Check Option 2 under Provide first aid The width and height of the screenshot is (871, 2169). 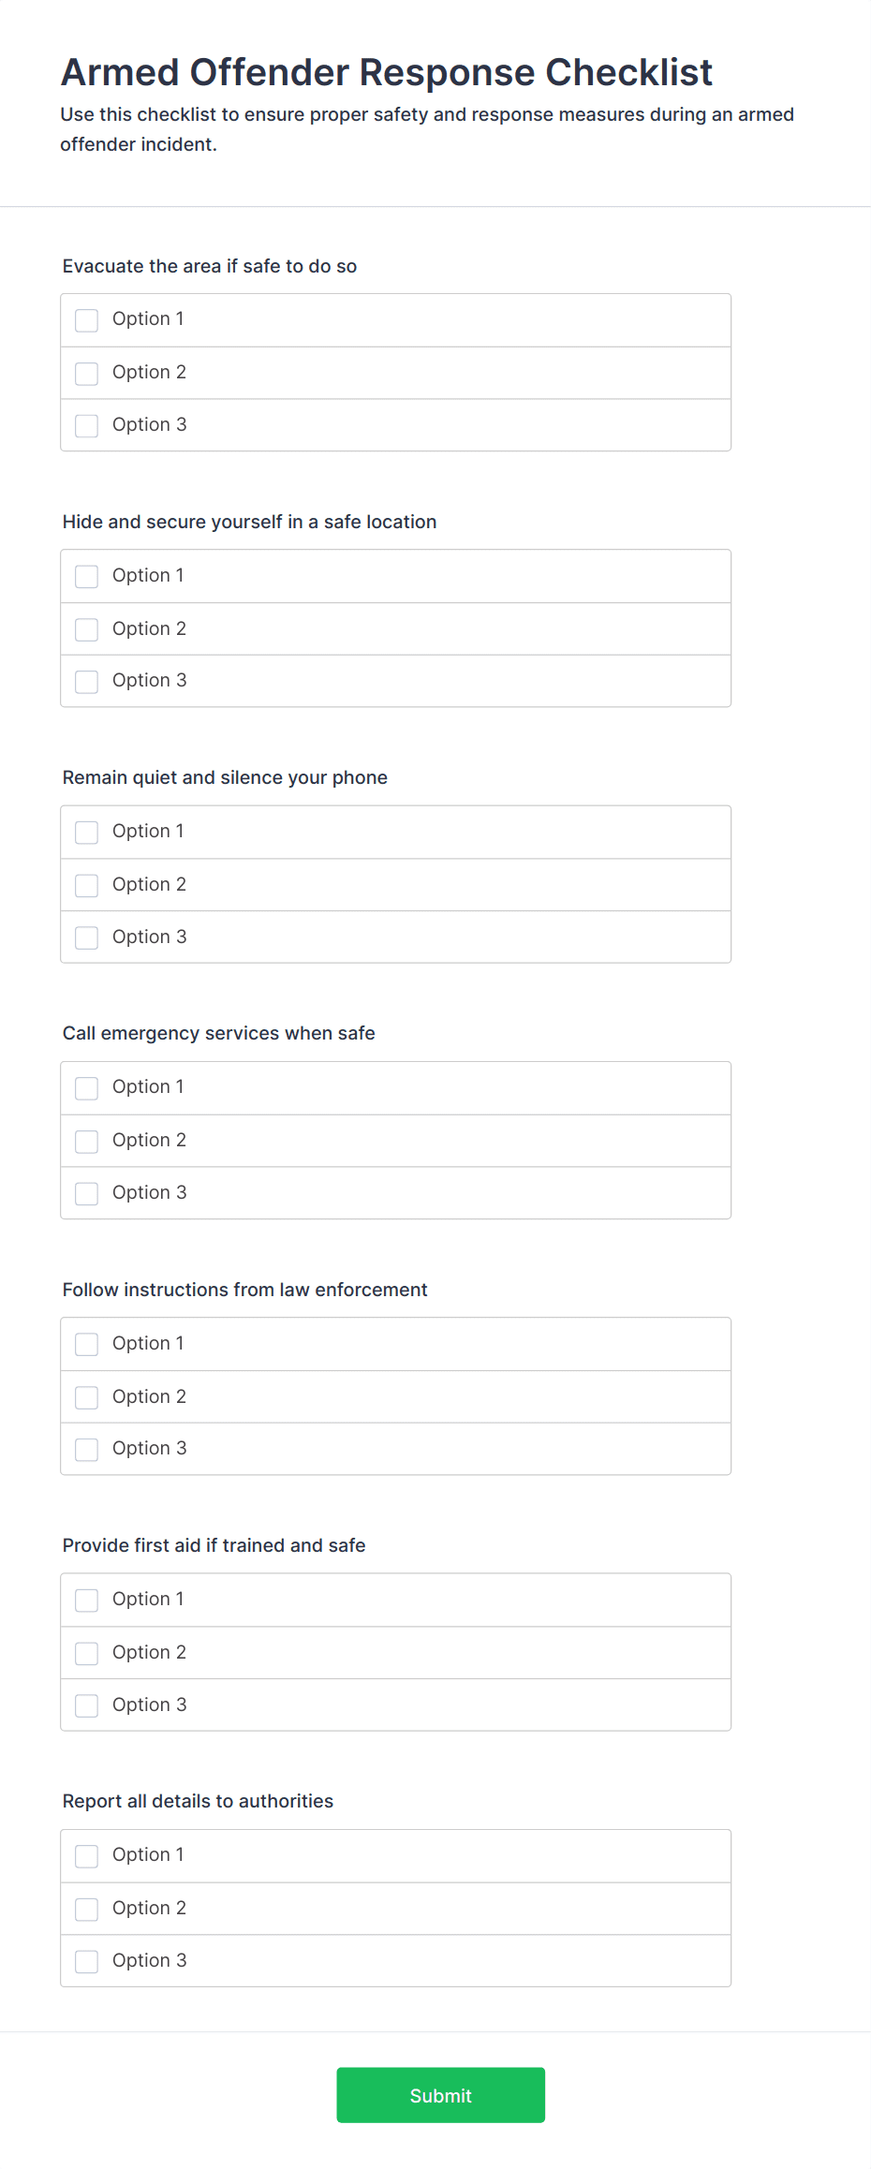tap(86, 1653)
